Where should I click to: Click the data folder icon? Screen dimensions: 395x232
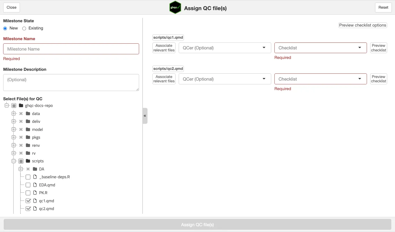[x=28, y=114]
